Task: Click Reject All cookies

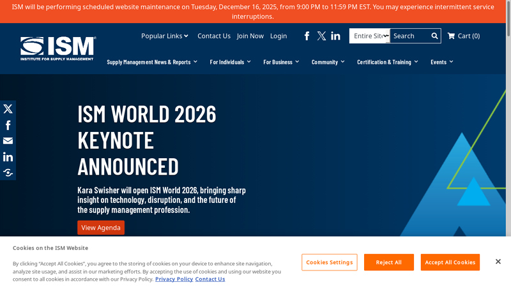Action: pyautogui.click(x=389, y=262)
